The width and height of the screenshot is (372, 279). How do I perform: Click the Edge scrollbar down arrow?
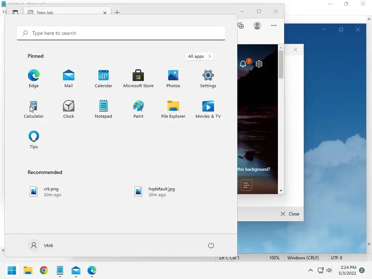(x=281, y=191)
